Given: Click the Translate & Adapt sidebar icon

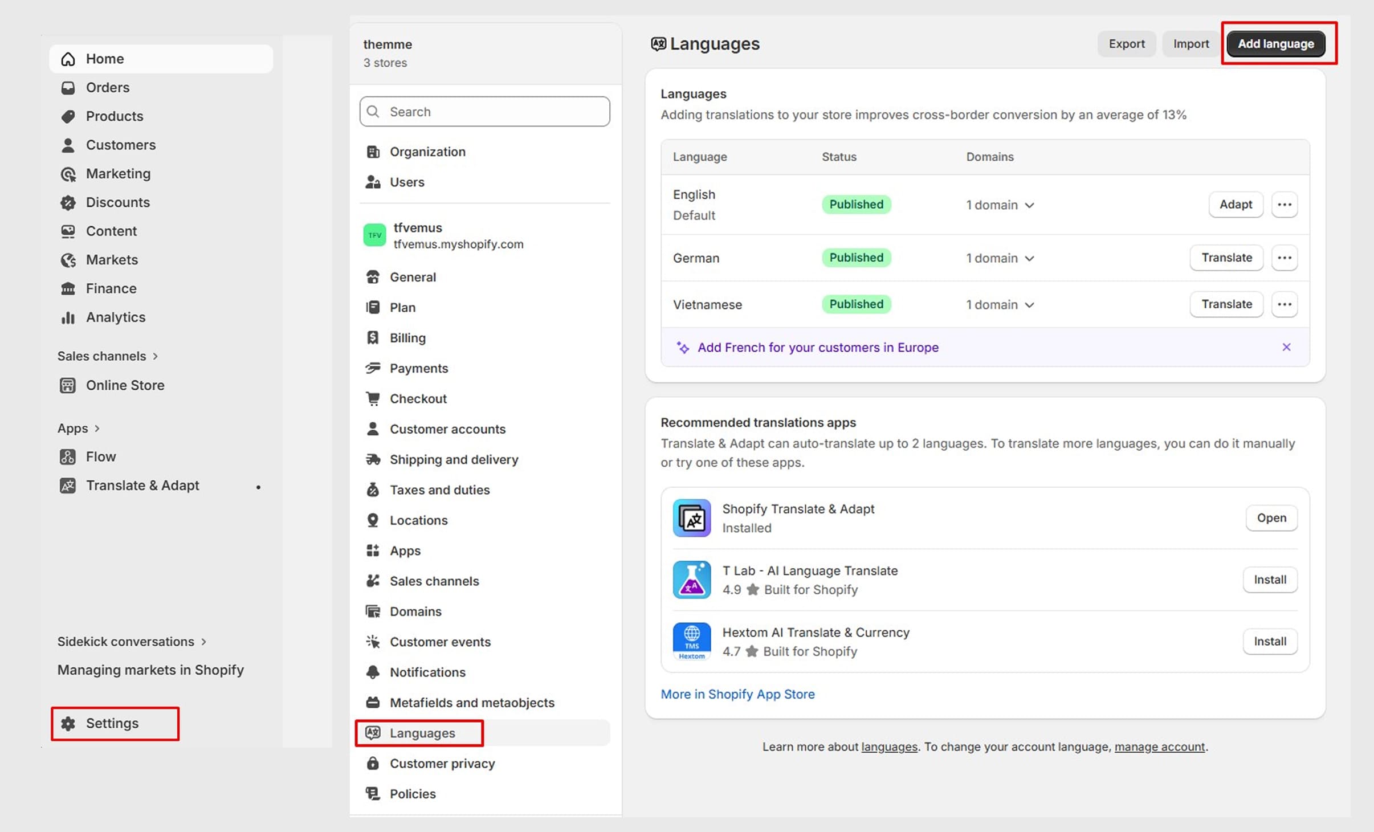Looking at the screenshot, I should click(67, 486).
